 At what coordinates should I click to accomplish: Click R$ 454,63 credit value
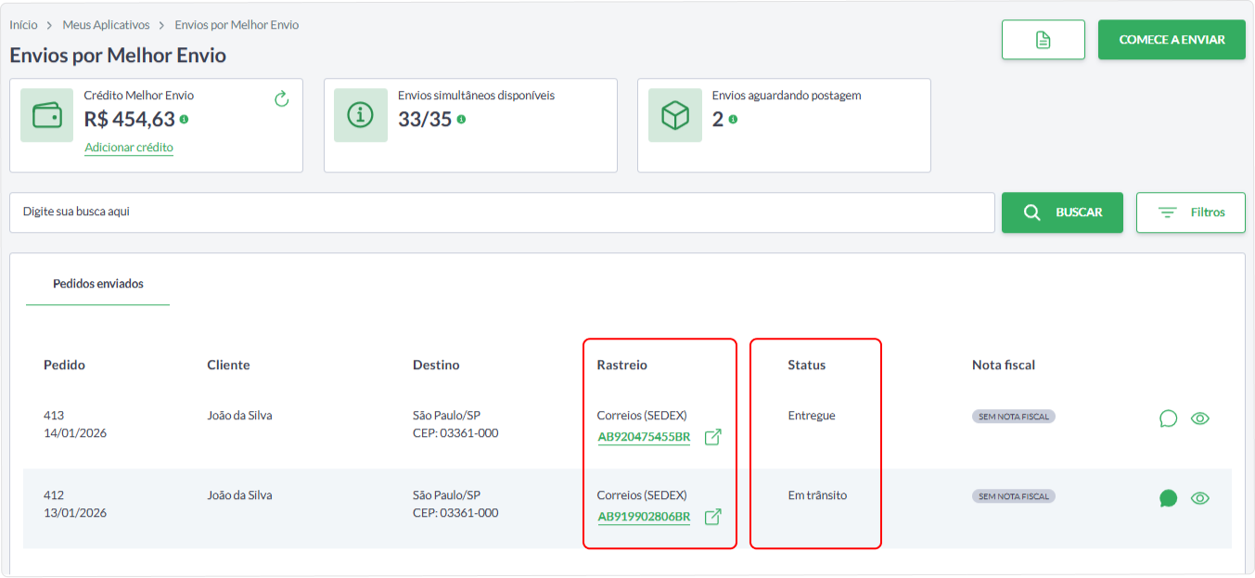click(130, 119)
